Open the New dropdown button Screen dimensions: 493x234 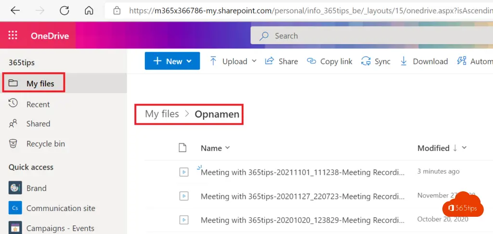tap(172, 61)
